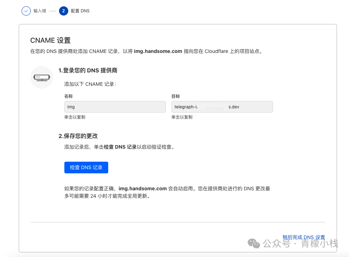Click the completed step checkmark icon

[x=26, y=11]
